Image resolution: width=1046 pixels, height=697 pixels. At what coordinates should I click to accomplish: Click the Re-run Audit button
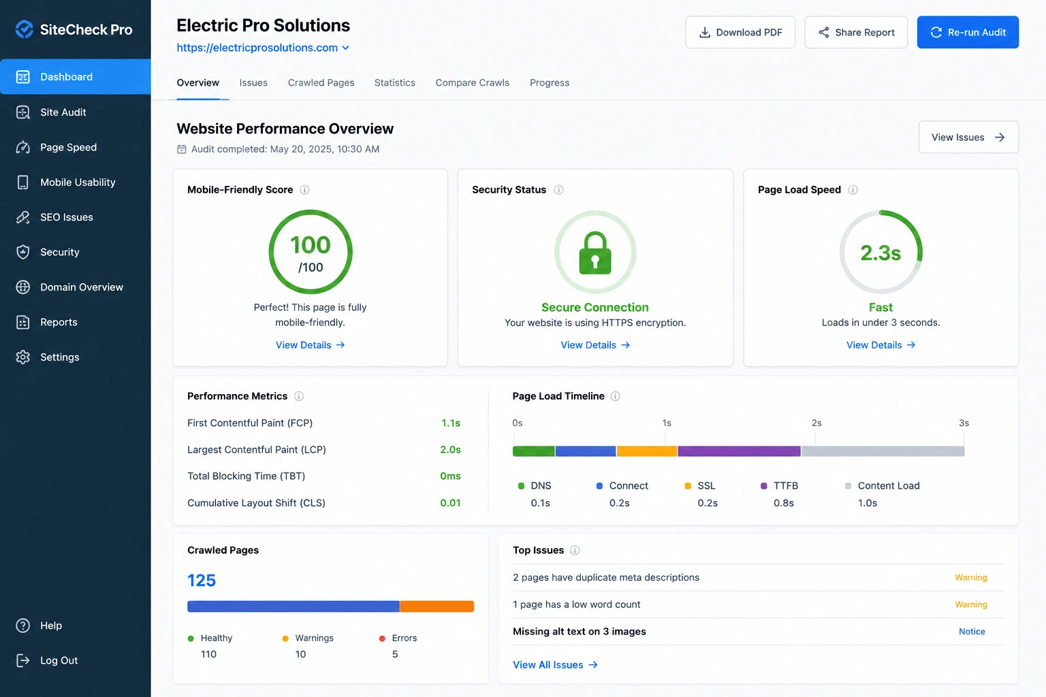pos(968,32)
